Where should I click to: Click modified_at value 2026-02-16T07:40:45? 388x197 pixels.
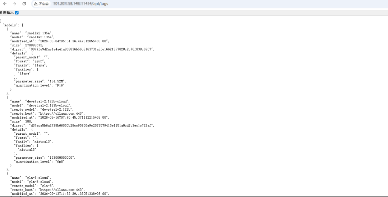coord(74,117)
